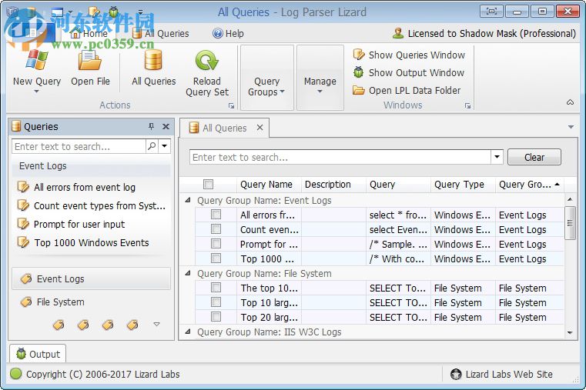586x390 pixels.
Task: Open All Queries from ribbon actions
Action: [x=153, y=68]
